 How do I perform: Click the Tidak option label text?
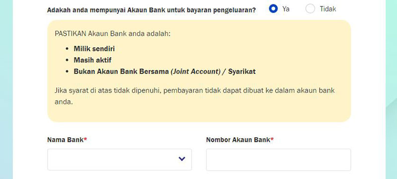tap(328, 9)
